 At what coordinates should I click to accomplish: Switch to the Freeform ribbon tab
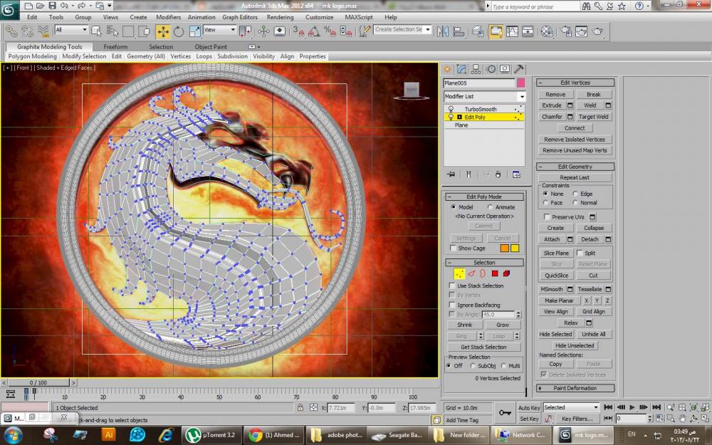[115, 47]
